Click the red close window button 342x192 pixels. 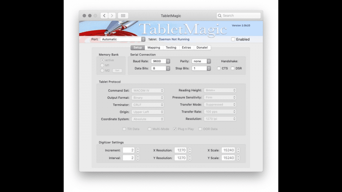click(85, 16)
